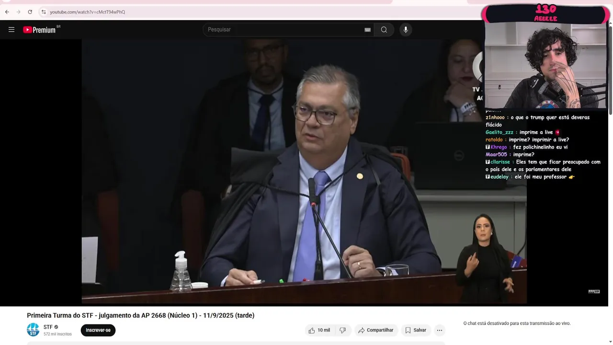This screenshot has height=345, width=613.
Task: Share the video via Compartilhar
Action: coord(376,330)
